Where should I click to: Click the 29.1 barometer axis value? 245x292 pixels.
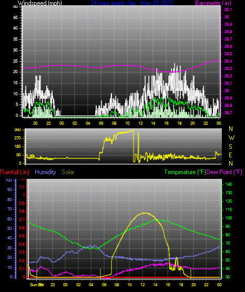[228, 83]
